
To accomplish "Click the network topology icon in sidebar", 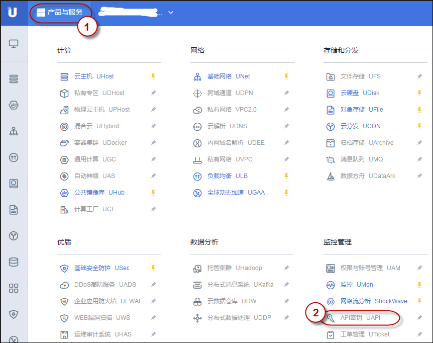I will (x=14, y=131).
